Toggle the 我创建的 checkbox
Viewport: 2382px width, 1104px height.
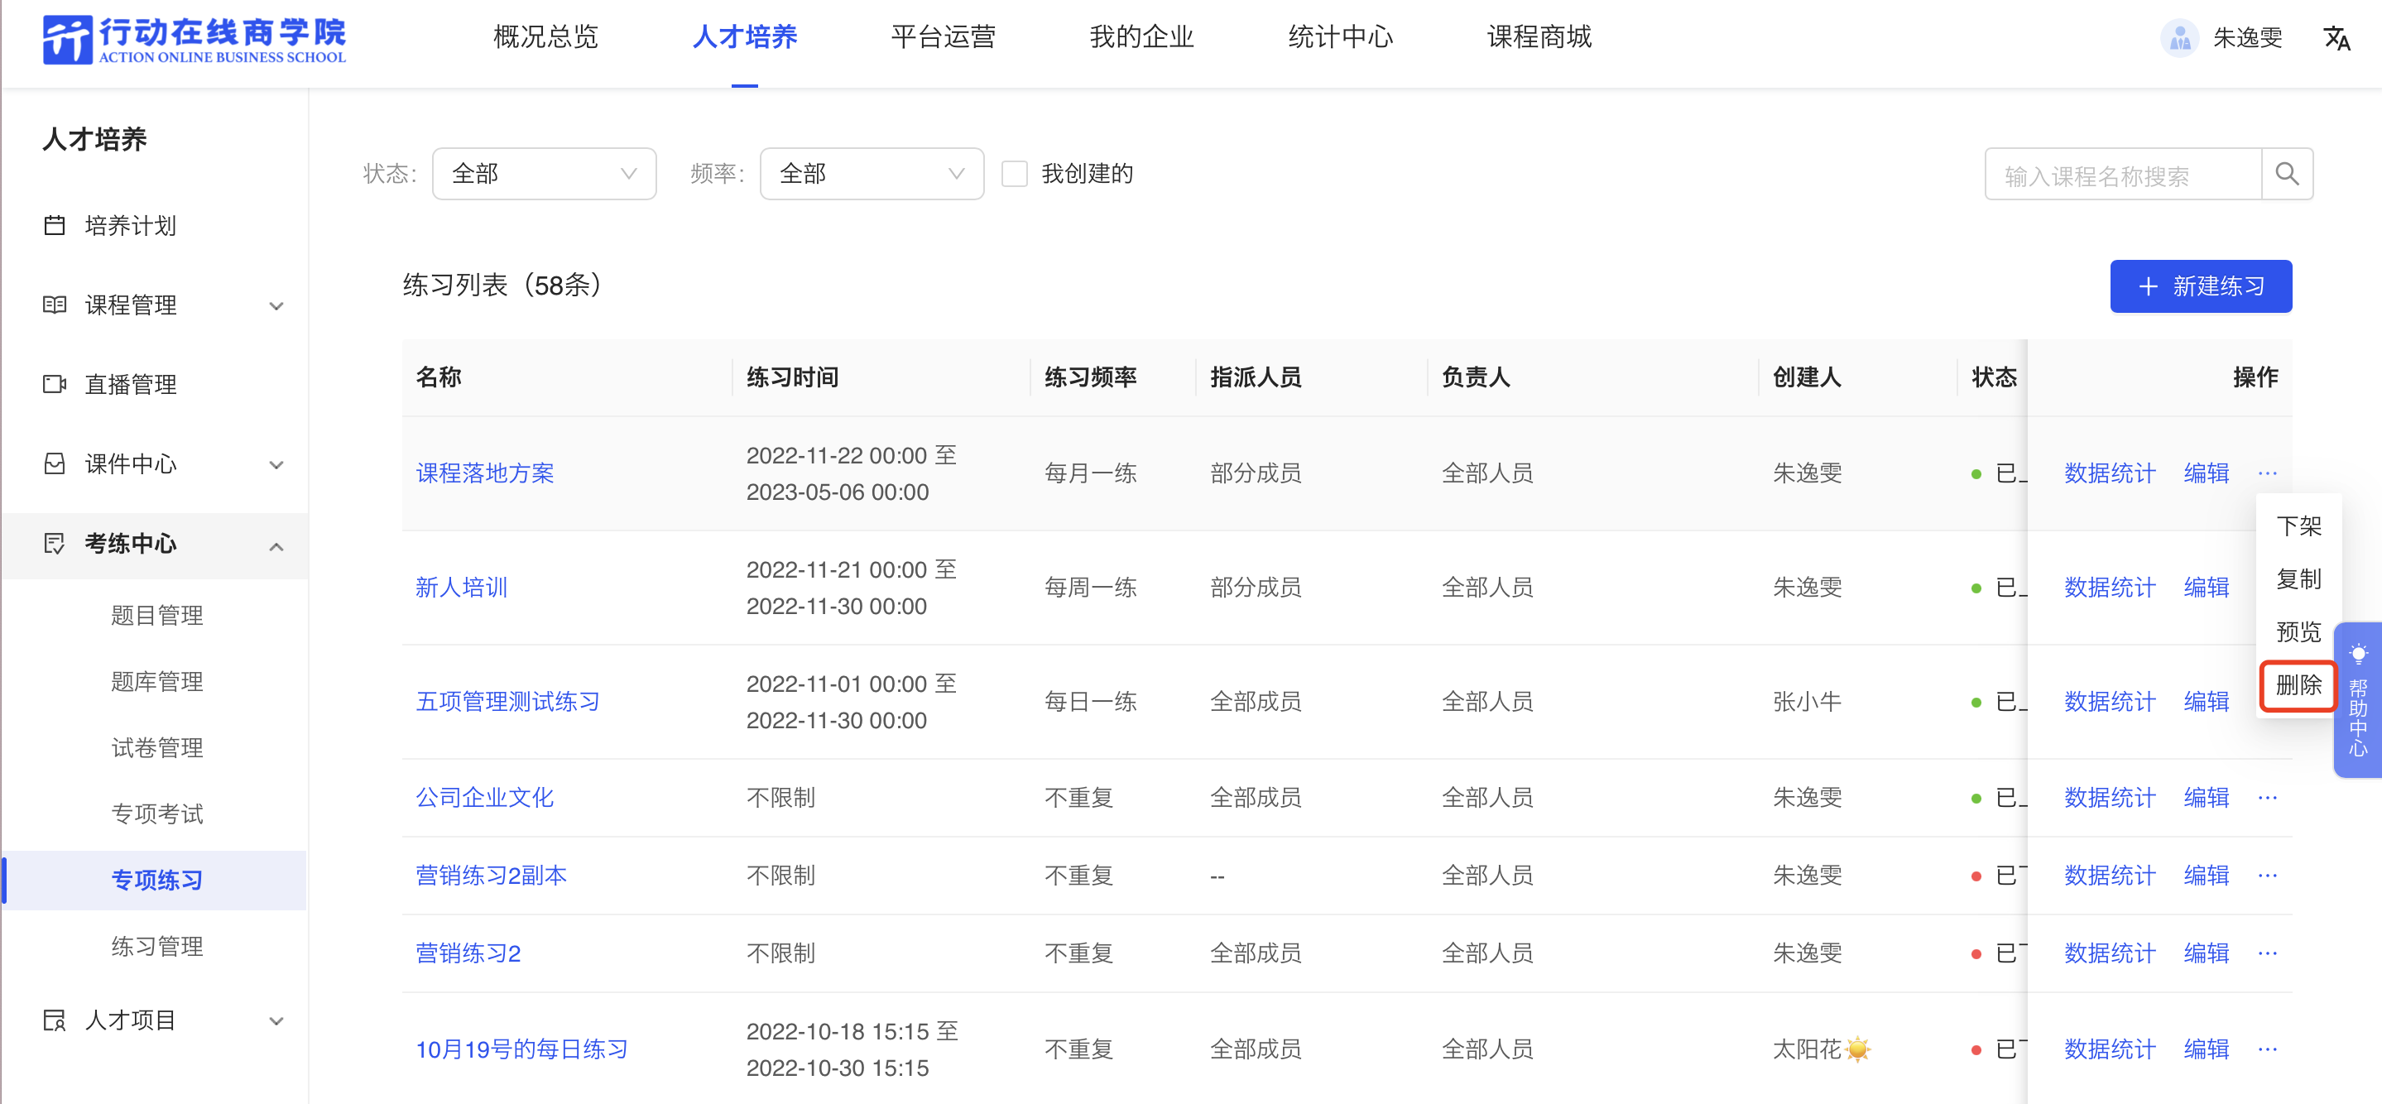point(1015,174)
